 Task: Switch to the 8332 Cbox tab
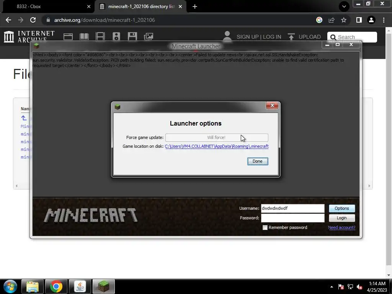point(47,7)
